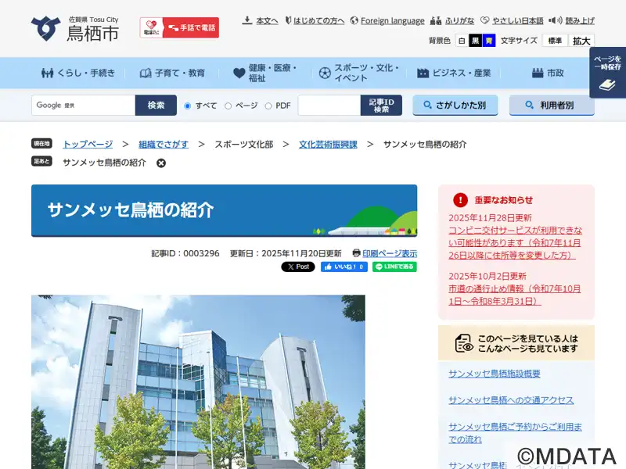626x469 pixels.
Task: Open スポーツ・文化・イベント menu
Action: [358, 73]
